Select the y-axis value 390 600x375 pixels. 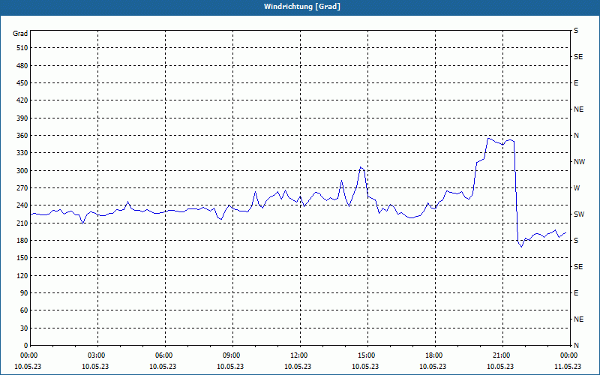[x=22, y=118]
